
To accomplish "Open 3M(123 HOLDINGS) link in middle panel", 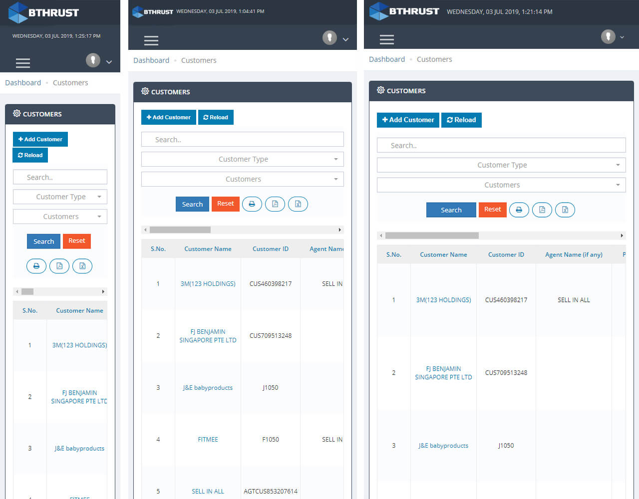I will pyautogui.click(x=208, y=284).
